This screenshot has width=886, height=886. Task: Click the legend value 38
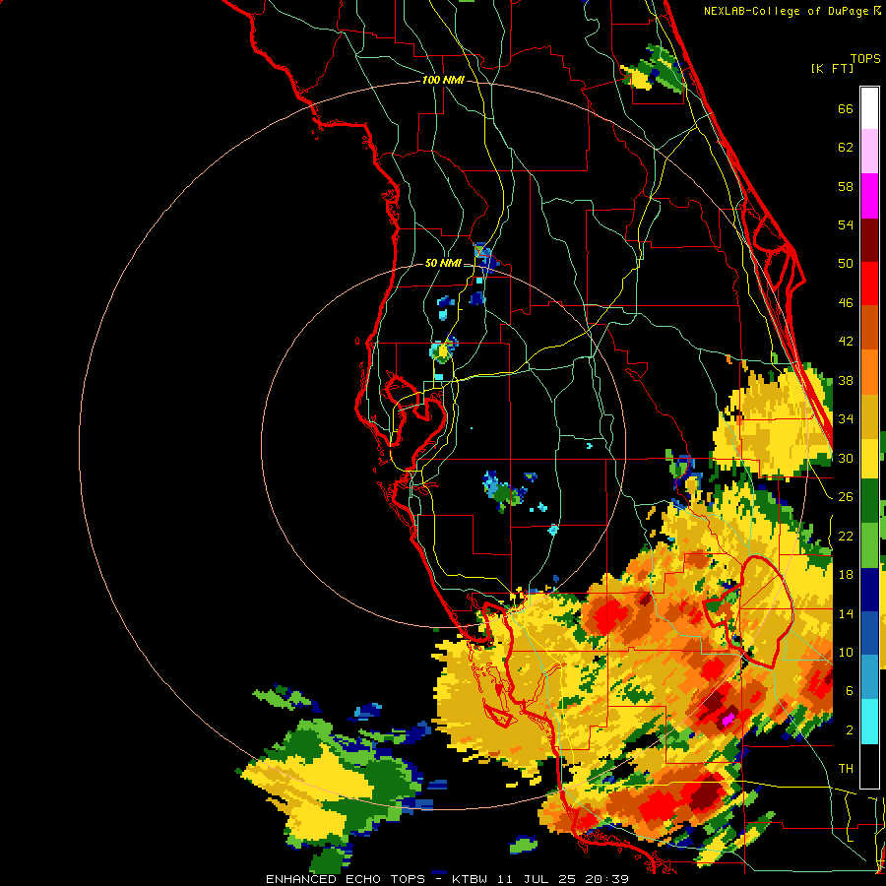pyautogui.click(x=846, y=380)
